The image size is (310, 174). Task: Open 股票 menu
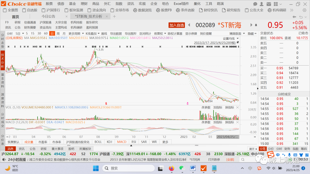(49, 4)
